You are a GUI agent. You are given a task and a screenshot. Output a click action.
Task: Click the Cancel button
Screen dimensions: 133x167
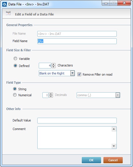click(113, 160)
